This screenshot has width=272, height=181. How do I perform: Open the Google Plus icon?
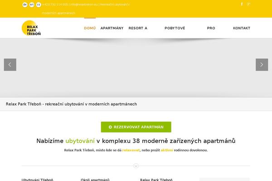(x=248, y=5)
